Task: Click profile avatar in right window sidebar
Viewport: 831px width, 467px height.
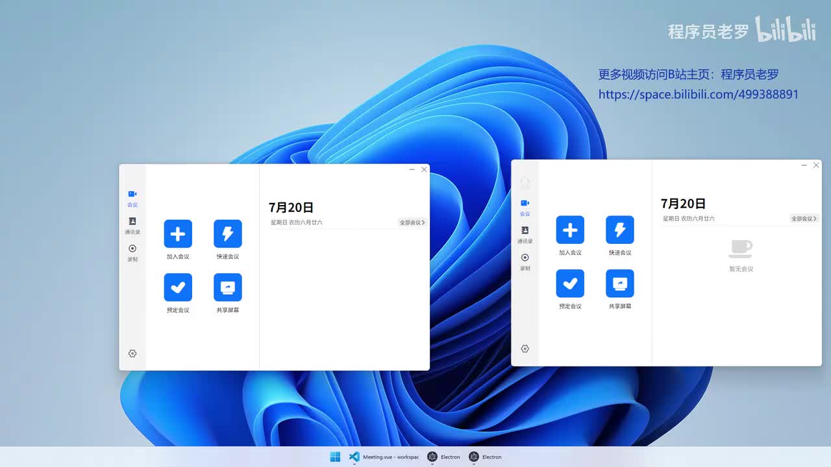Action: point(525,184)
